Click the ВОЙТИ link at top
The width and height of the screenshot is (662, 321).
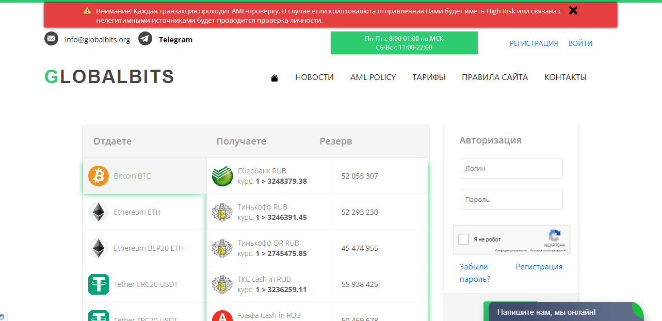pyautogui.click(x=580, y=43)
